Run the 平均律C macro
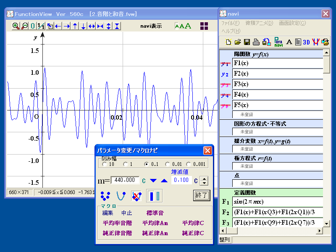This screenshot has height=252, width=336. click(193, 223)
